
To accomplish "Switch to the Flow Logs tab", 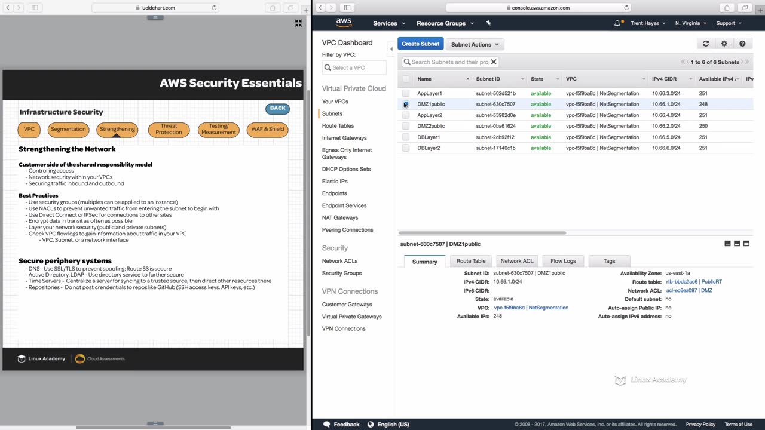I will point(563,261).
